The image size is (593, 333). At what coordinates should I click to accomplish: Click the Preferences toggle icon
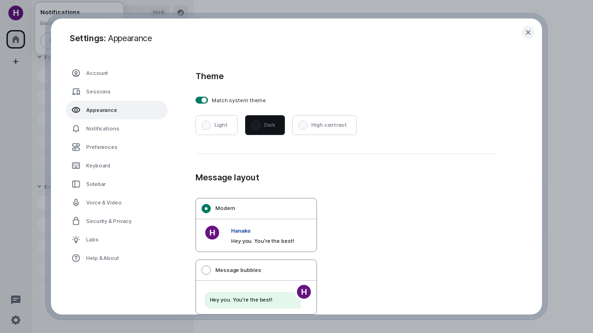click(x=76, y=147)
